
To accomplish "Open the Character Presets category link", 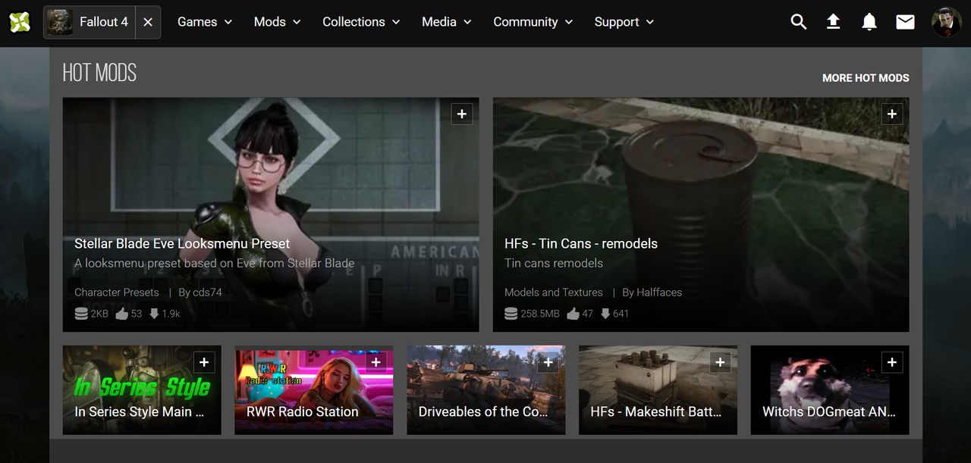I will click(x=117, y=293).
